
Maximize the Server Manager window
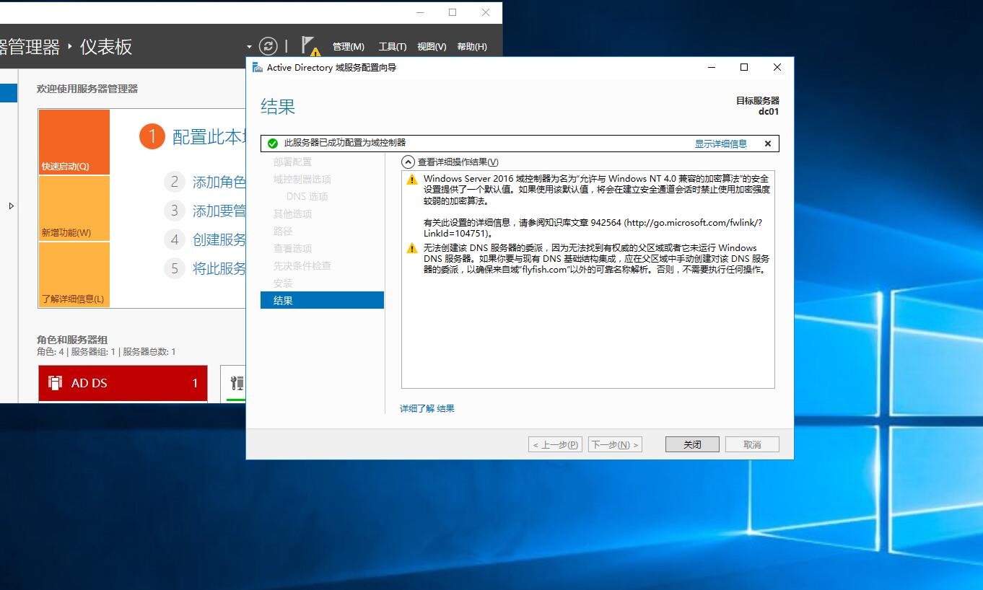coord(453,12)
